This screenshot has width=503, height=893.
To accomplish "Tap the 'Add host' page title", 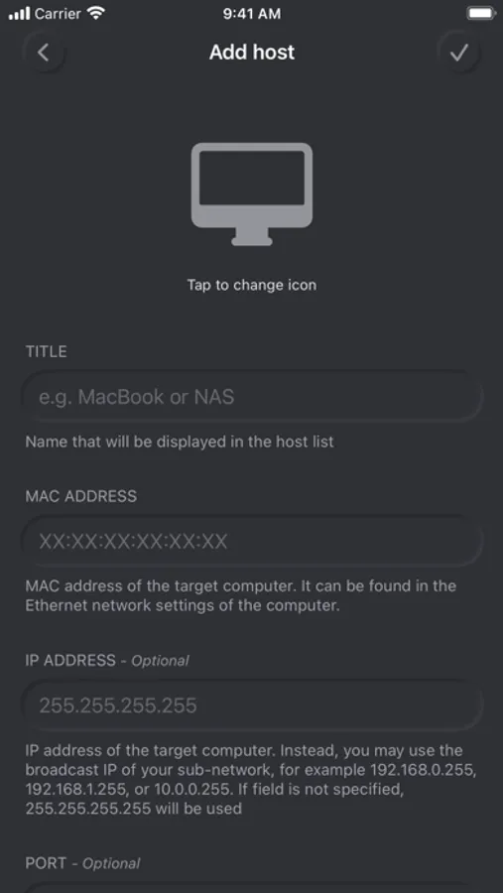I will 252,53.
